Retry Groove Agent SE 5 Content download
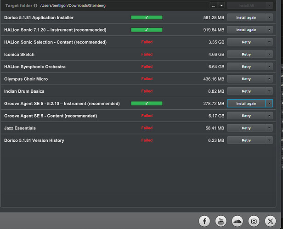The height and width of the screenshot is (229, 283). [246, 116]
